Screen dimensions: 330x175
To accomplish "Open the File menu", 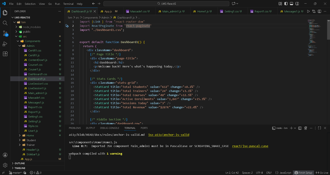I will (x=12, y=4).
